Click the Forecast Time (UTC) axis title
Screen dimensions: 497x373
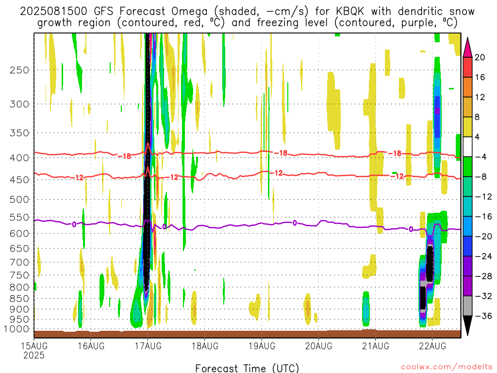[x=247, y=368]
